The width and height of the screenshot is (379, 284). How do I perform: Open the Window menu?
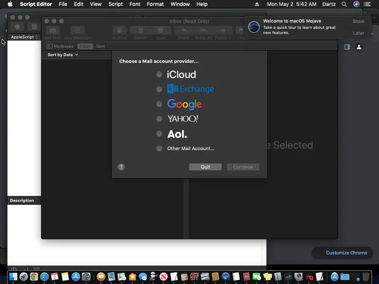coord(180,4)
